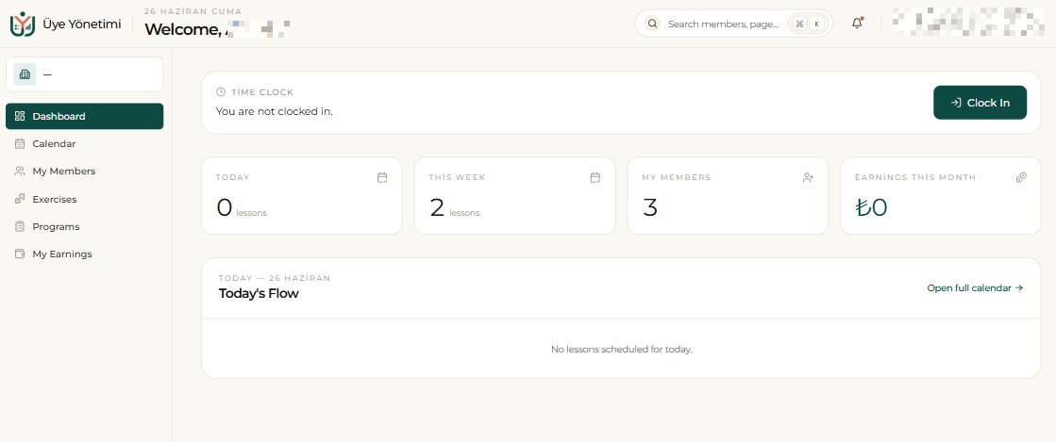Screen dimensions: 1056x442
Task: Click the "TİME CLOCK" label
Action: pyautogui.click(x=262, y=92)
